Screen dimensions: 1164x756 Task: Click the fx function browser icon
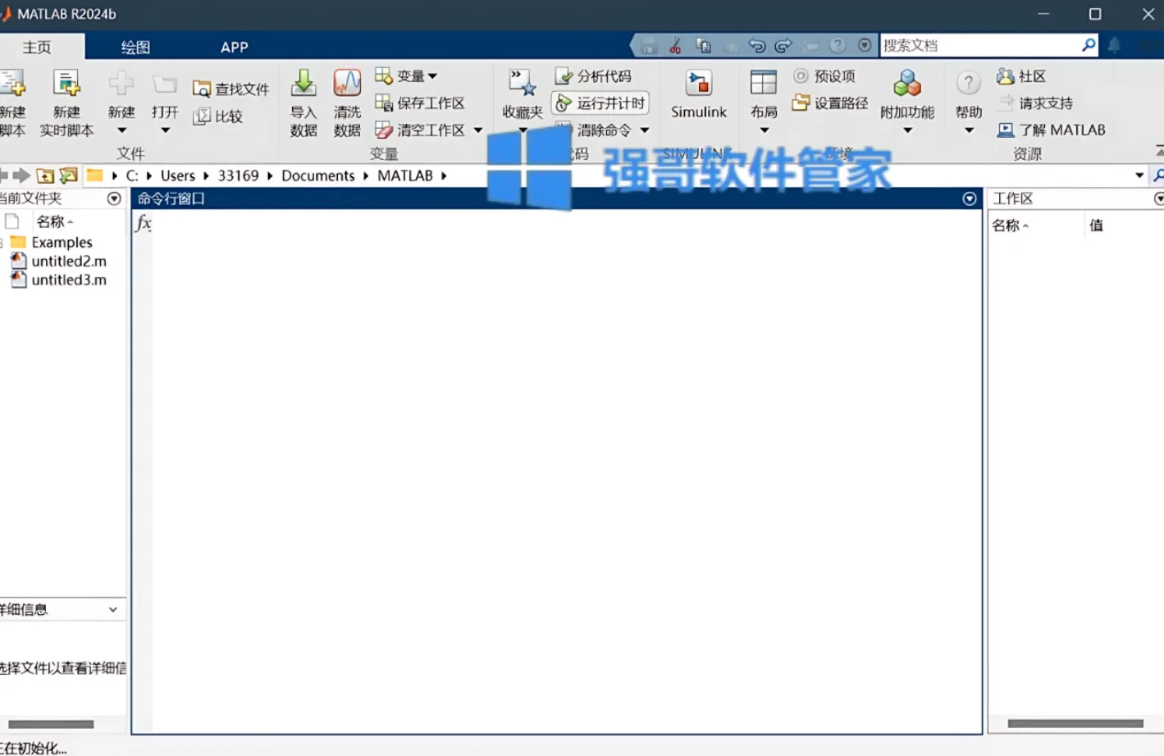[144, 223]
